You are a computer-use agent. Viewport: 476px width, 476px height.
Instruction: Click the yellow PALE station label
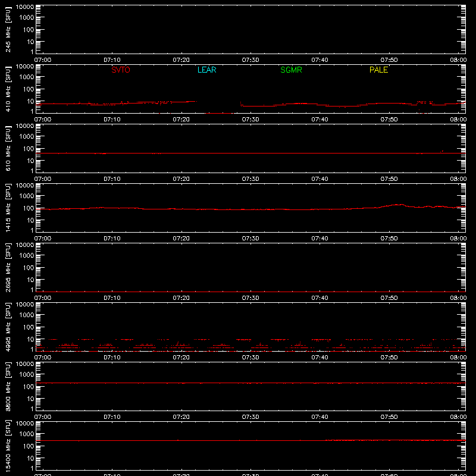pos(378,70)
